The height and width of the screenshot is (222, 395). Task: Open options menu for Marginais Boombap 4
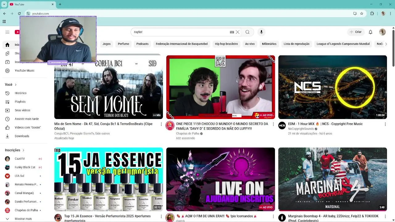tap(385, 217)
